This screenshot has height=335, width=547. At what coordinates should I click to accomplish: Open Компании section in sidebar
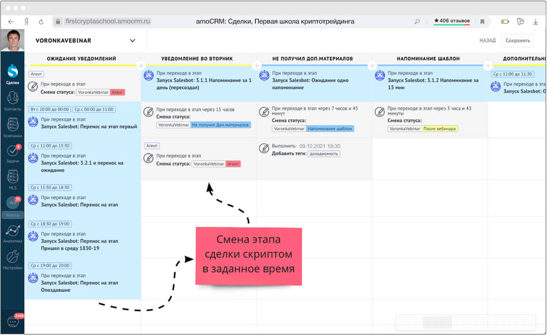pyautogui.click(x=13, y=128)
